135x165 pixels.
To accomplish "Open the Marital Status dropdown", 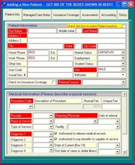I will click(x=123, y=52).
